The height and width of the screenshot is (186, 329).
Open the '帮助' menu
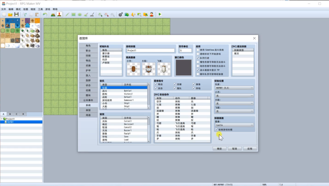tap(55, 9)
